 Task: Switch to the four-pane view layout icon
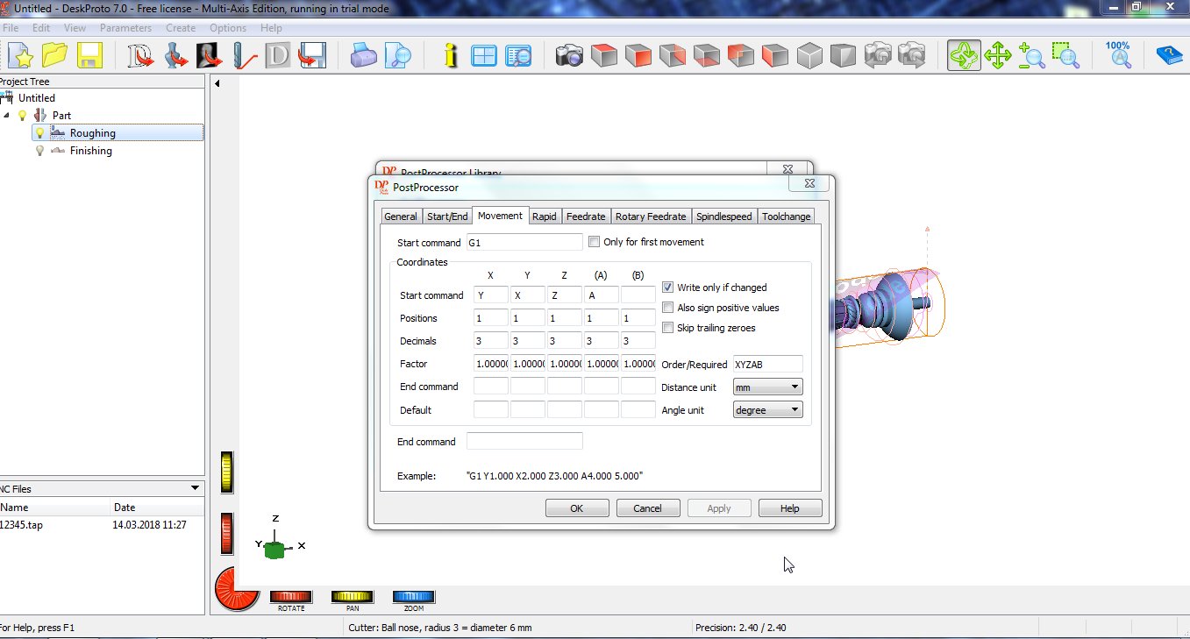(x=484, y=56)
